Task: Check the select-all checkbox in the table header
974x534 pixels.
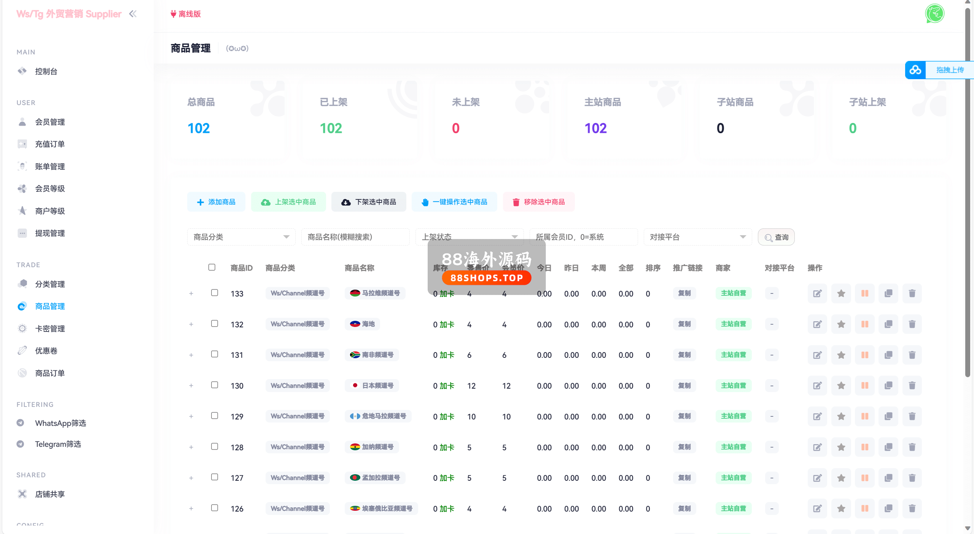Action: pyautogui.click(x=212, y=267)
